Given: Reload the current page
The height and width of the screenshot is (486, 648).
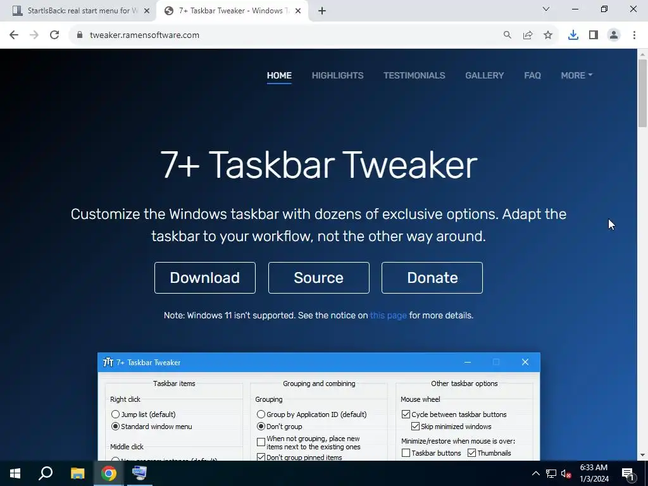Looking at the screenshot, I should click(x=54, y=35).
